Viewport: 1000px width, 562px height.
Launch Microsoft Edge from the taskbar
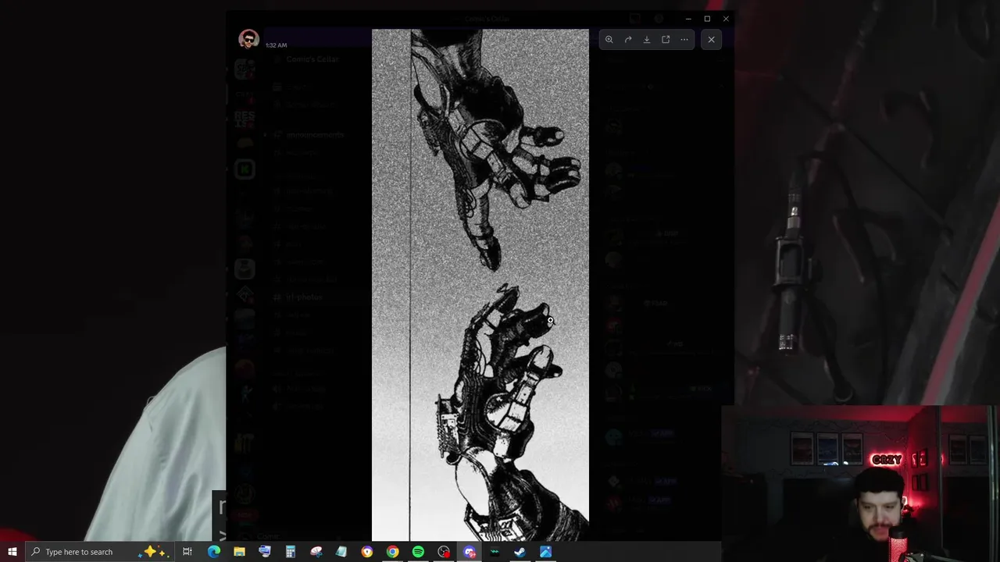click(213, 552)
